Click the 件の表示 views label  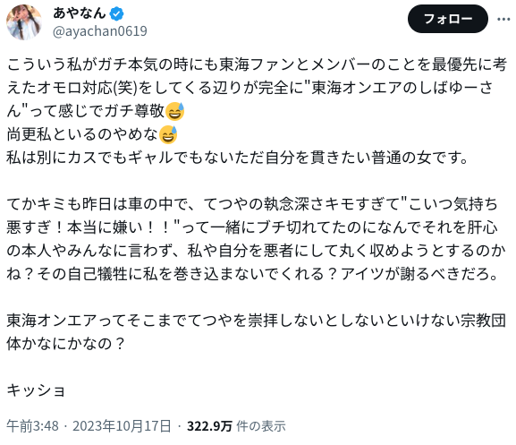(261, 426)
